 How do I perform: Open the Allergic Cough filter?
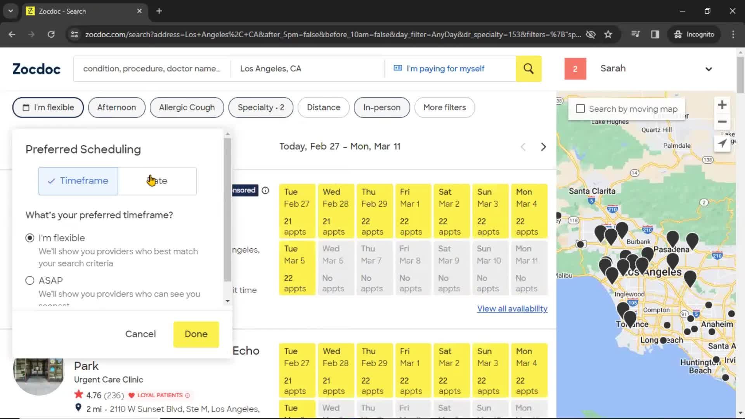click(187, 107)
